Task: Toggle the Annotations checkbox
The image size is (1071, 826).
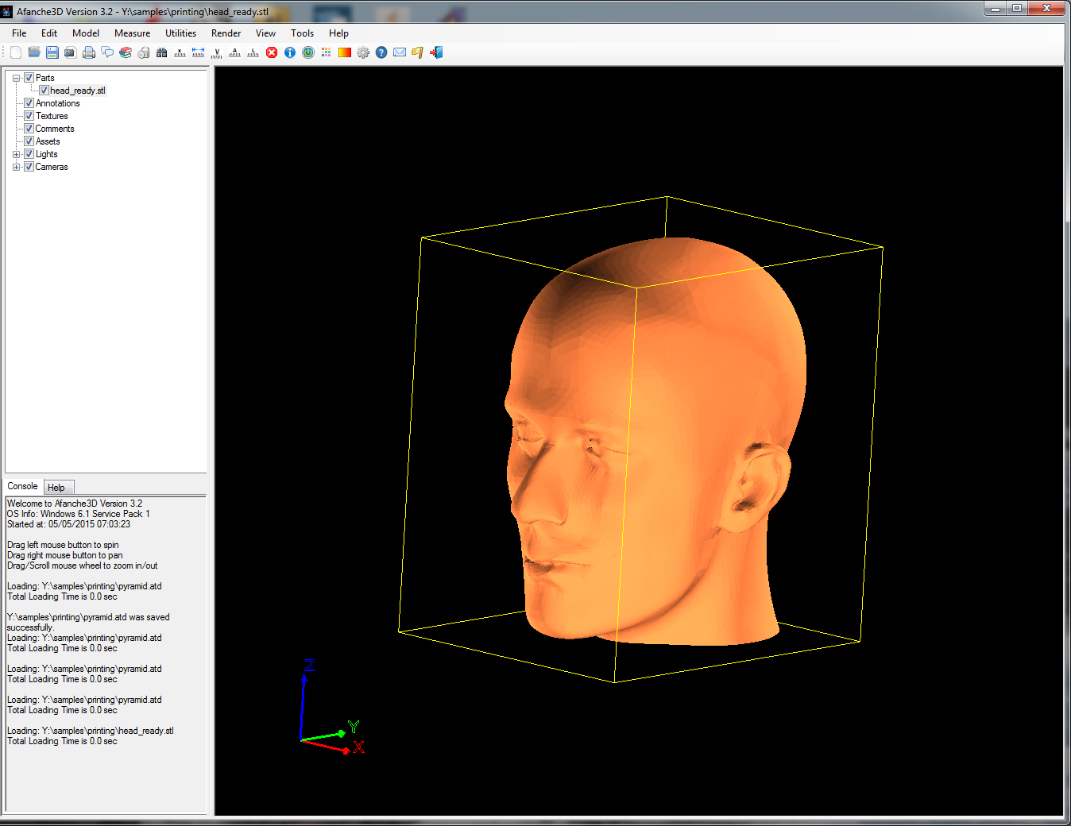Action: point(29,103)
